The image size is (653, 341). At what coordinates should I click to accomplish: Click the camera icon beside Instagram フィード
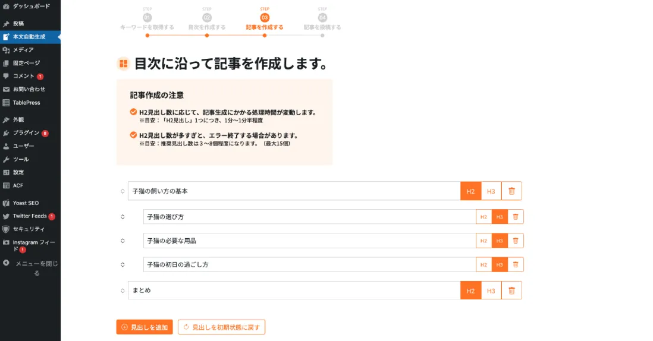pyautogui.click(x=6, y=242)
